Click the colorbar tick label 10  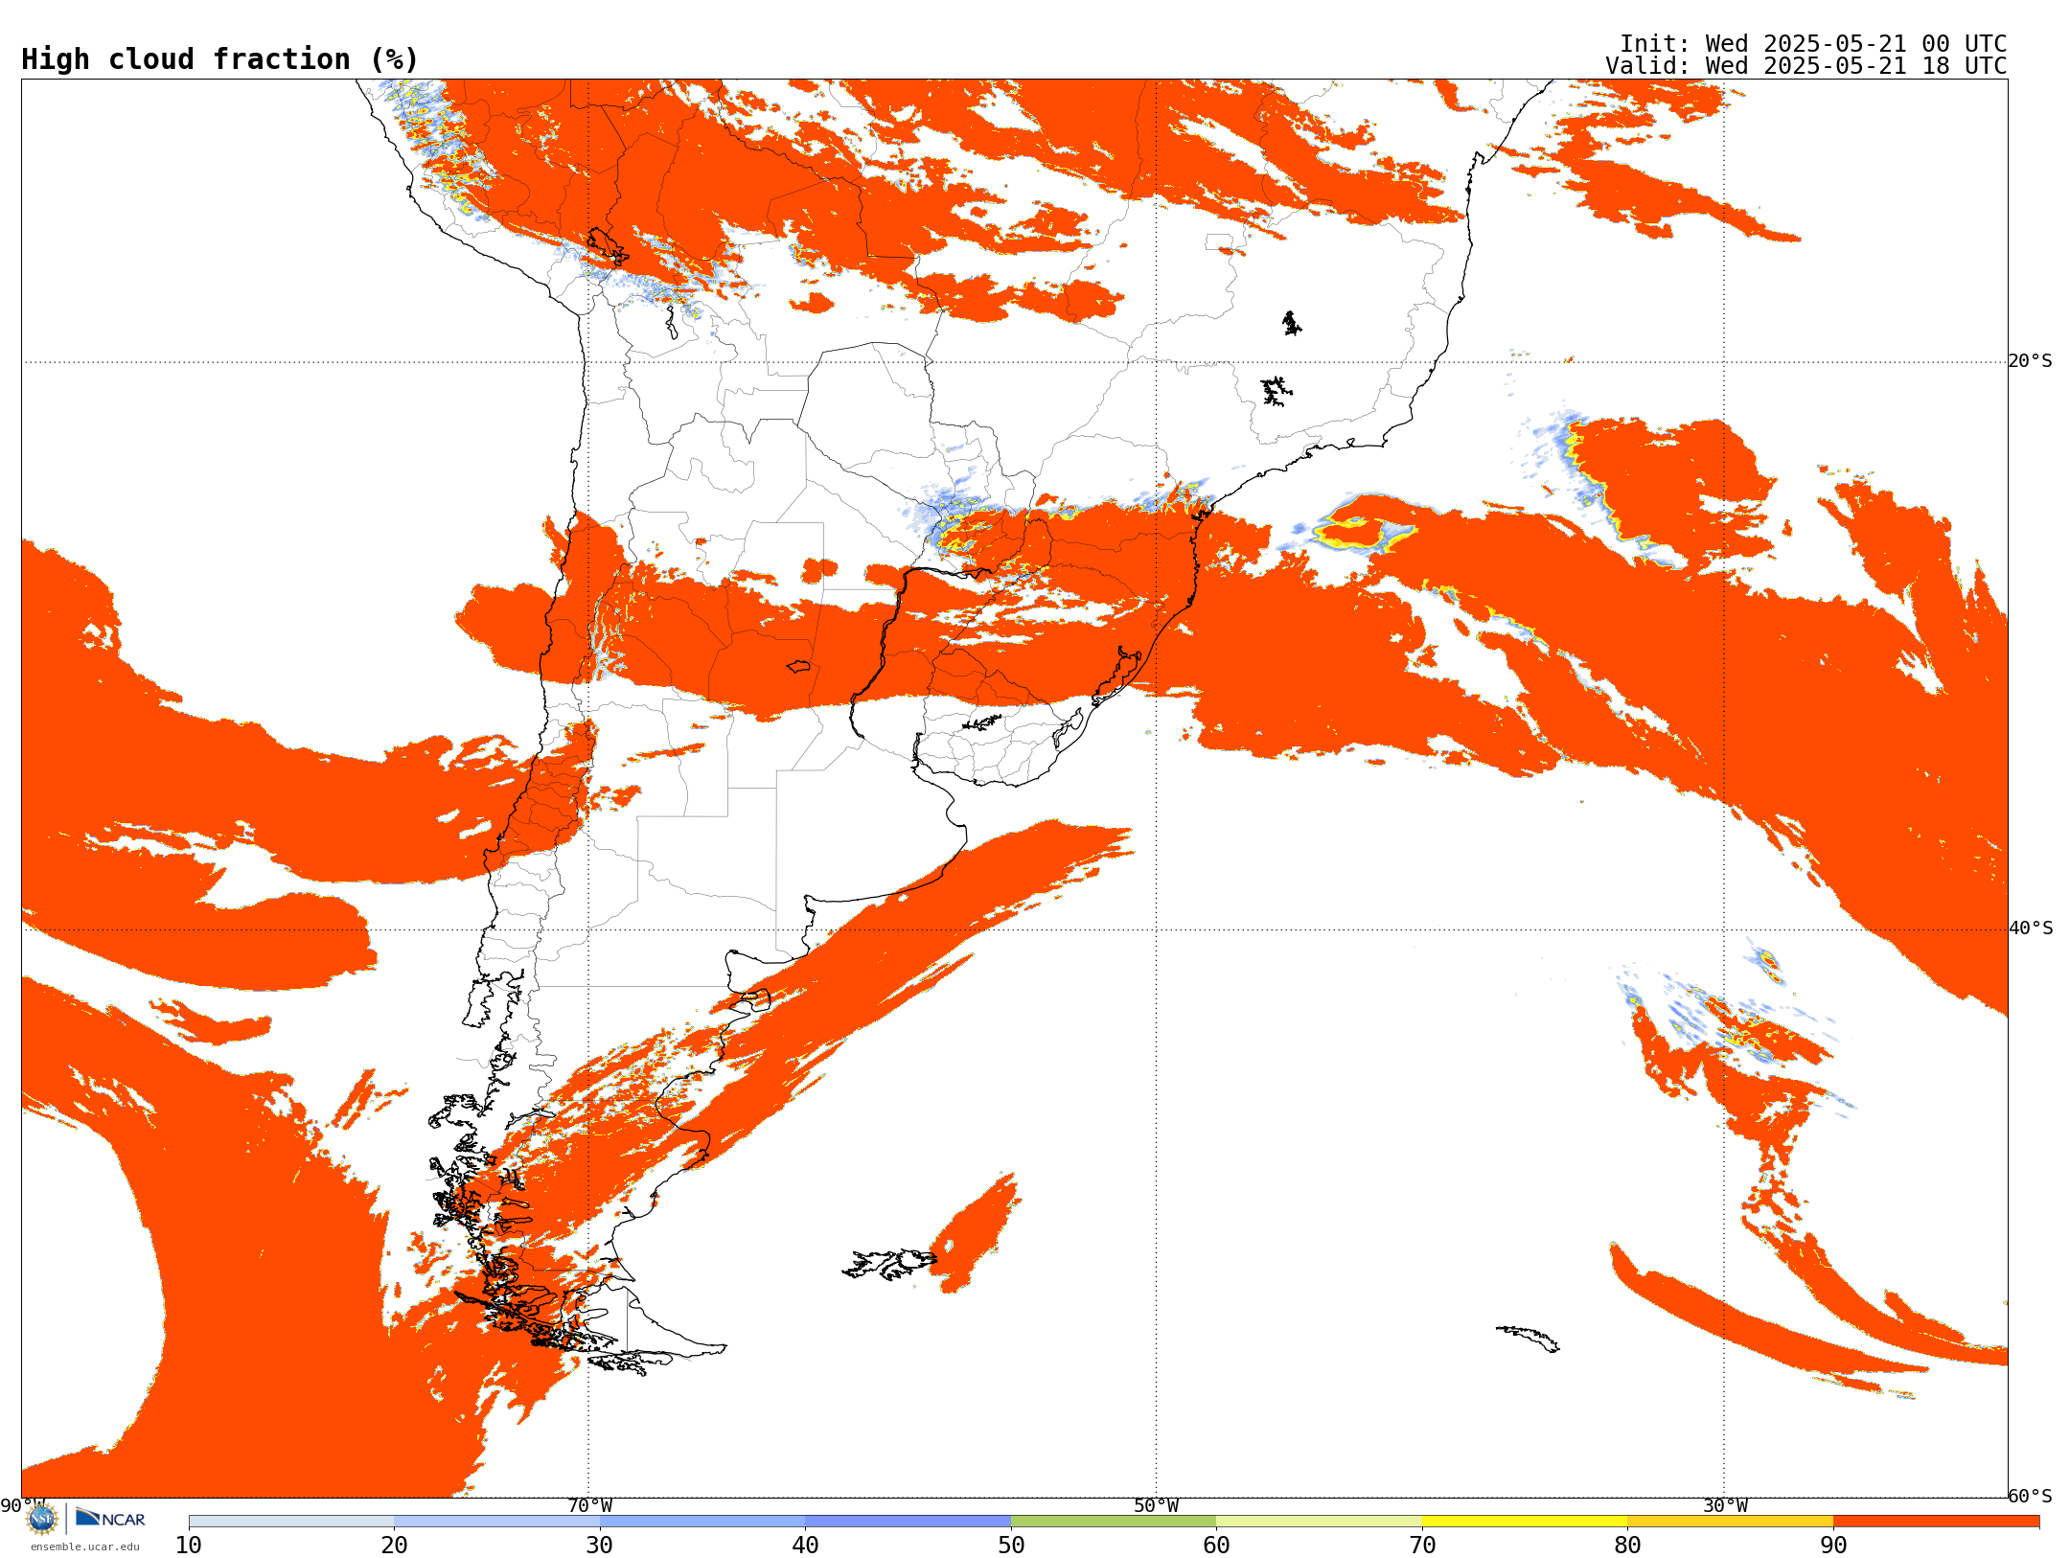(189, 1545)
